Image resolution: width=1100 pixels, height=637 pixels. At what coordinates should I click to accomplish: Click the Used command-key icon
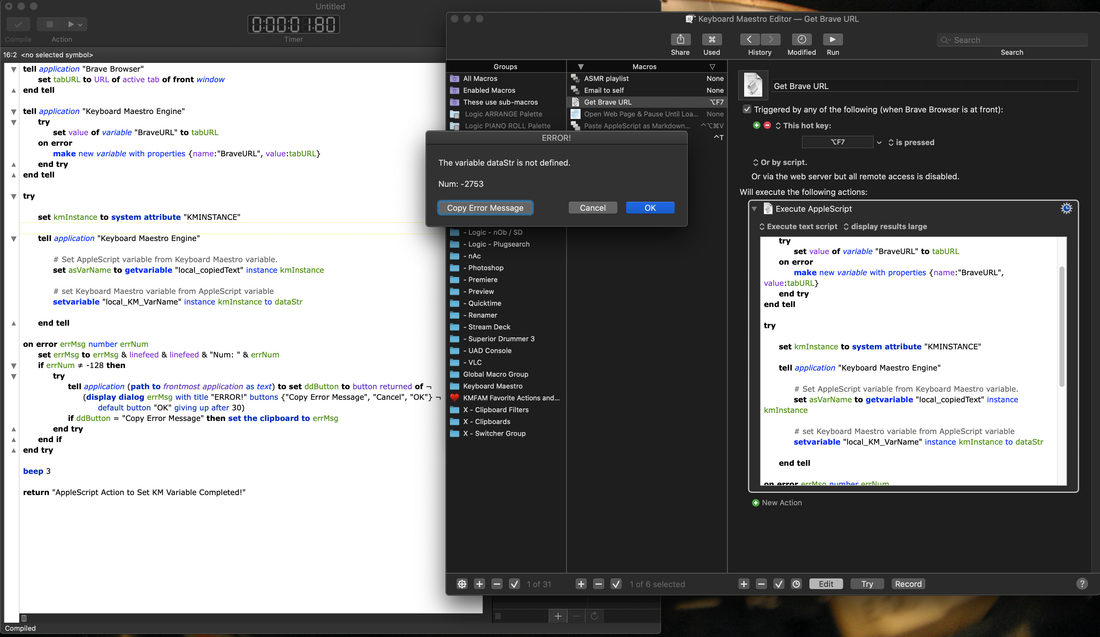(712, 40)
